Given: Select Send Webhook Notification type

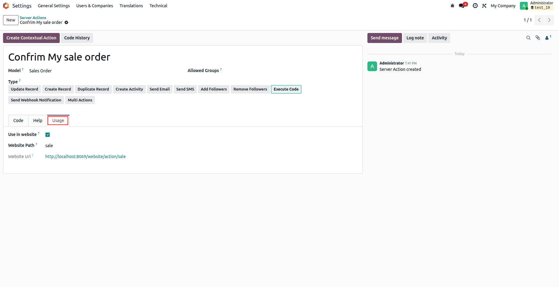Looking at the screenshot, I should coord(36,100).
